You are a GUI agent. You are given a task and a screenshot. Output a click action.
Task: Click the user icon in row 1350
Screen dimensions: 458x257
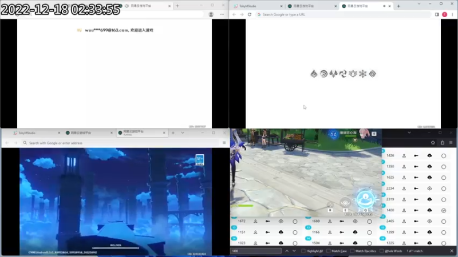[x=404, y=166]
